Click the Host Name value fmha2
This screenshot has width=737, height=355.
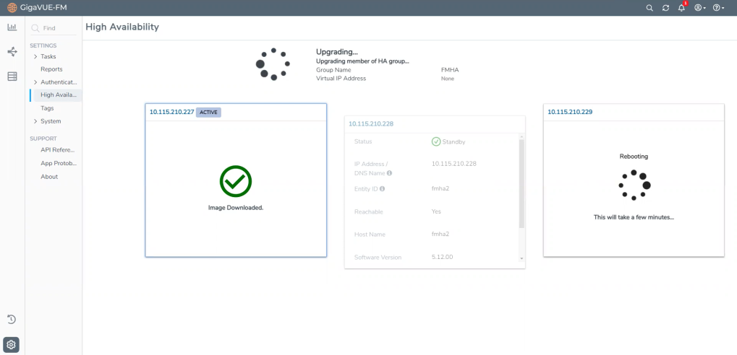(441, 234)
